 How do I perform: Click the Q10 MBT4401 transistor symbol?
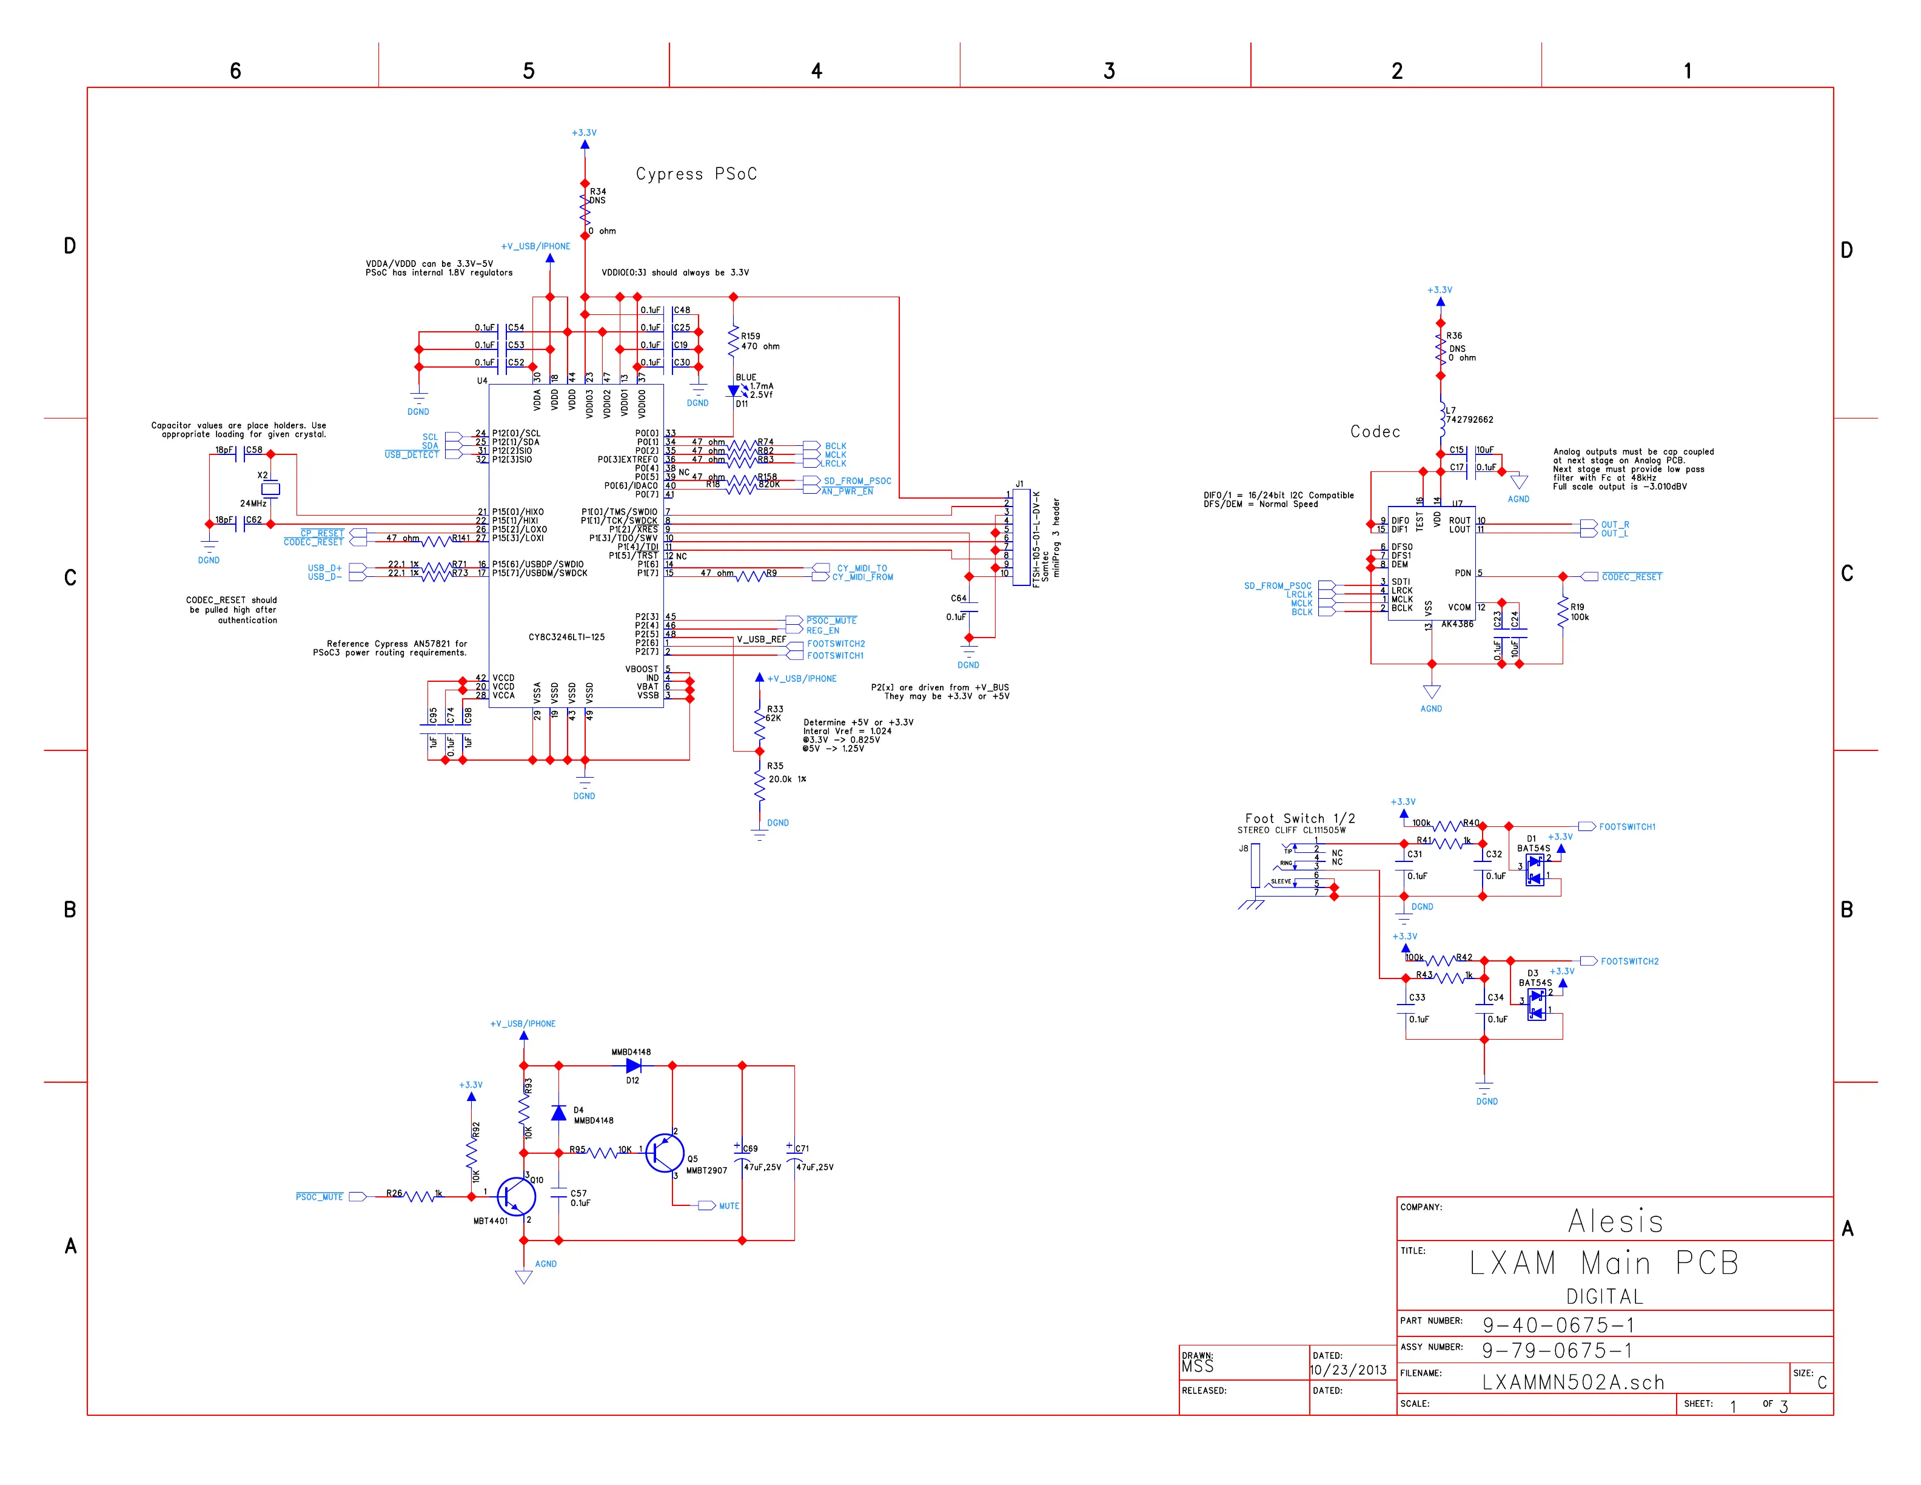(x=516, y=1196)
